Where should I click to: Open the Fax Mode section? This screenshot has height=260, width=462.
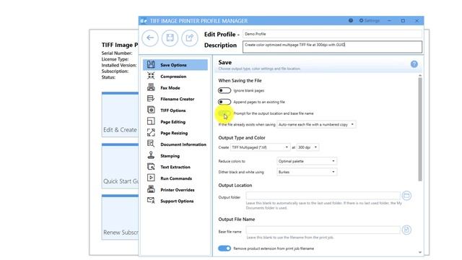coord(170,88)
